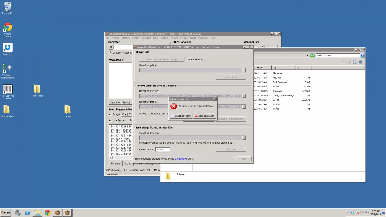
Task: Follow the ScrapeBox team link
Action: (x=181, y=159)
